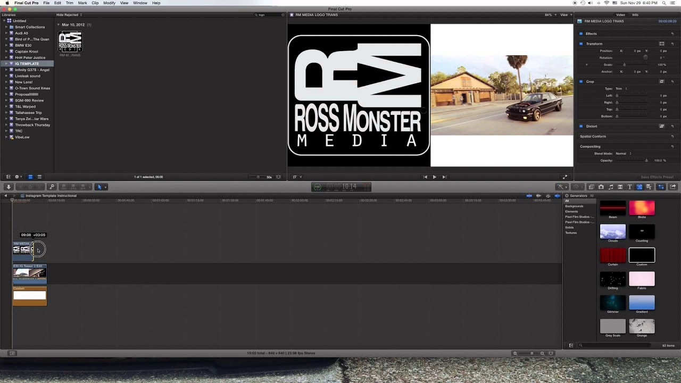
Task: Open the viewer transform tool dropdown
Action: (296, 177)
